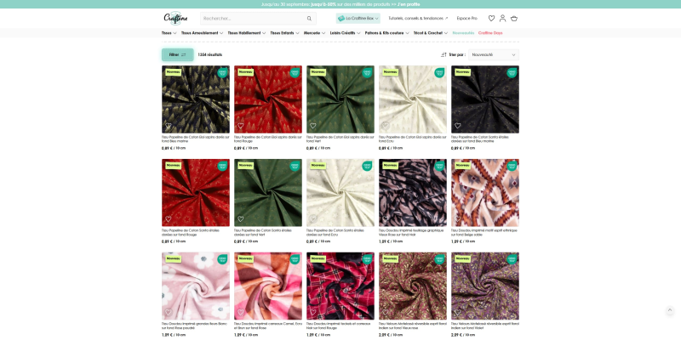Open the wishlist heart in header

[x=491, y=18]
